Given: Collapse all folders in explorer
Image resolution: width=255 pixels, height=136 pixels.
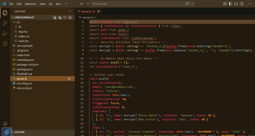Looking at the screenshot, I should pos(70,17).
